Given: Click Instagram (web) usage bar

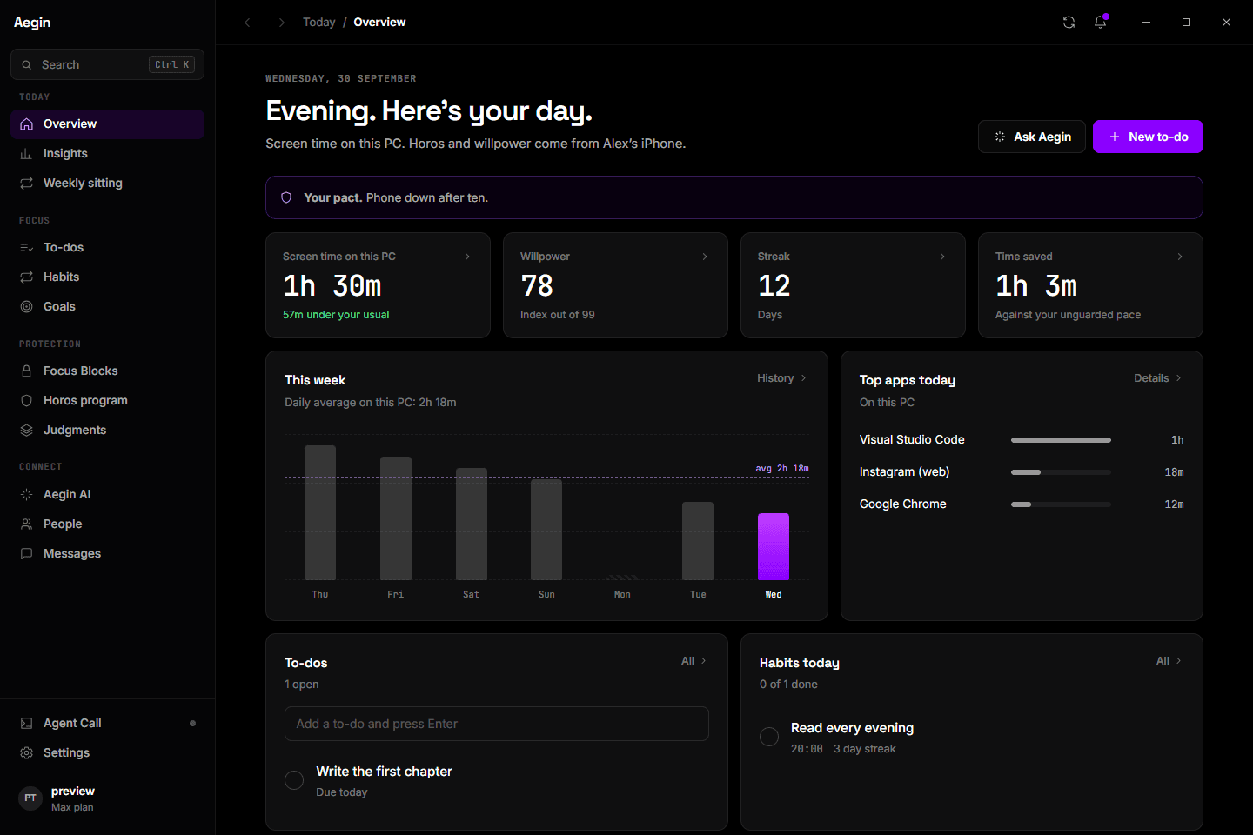Looking at the screenshot, I should click(1061, 472).
